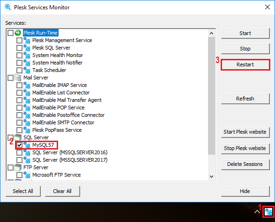Open Plesk Services Monitor tray icon
The image size is (275, 222).
(268, 212)
